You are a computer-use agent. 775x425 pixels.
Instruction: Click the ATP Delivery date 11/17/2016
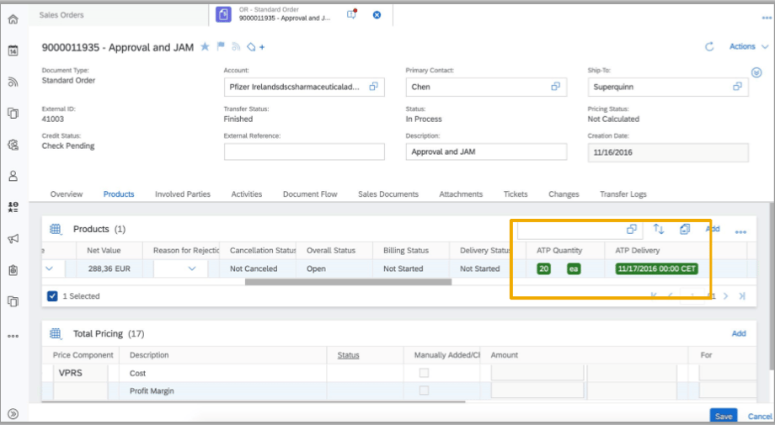click(656, 268)
